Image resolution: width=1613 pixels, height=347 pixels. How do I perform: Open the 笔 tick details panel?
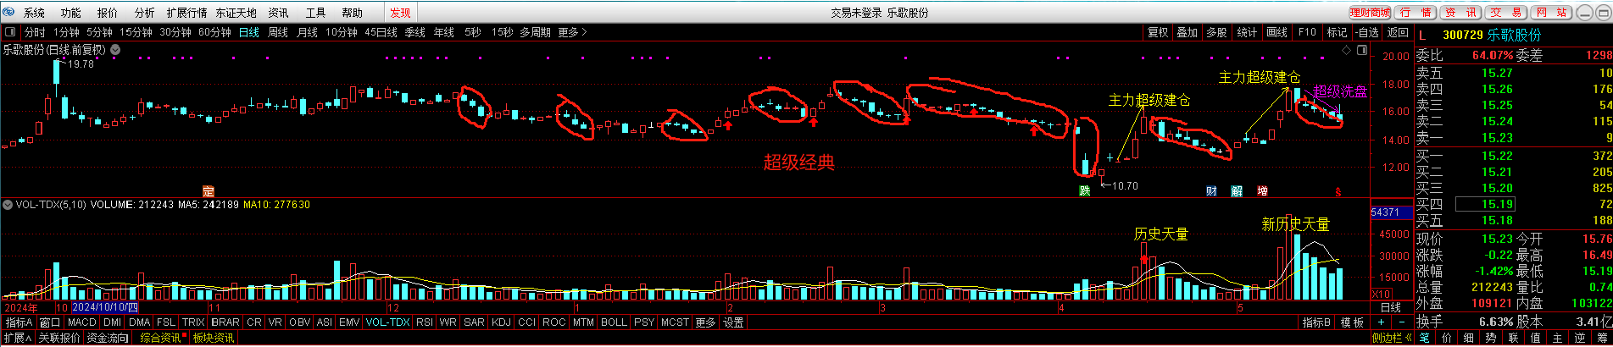tap(1425, 338)
